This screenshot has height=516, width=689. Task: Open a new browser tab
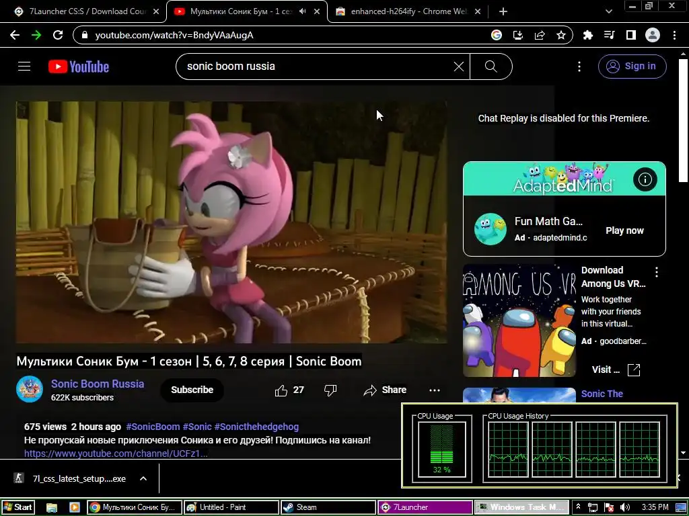[x=503, y=11]
